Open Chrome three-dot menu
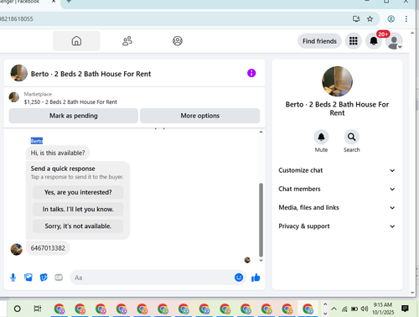 click(406, 18)
